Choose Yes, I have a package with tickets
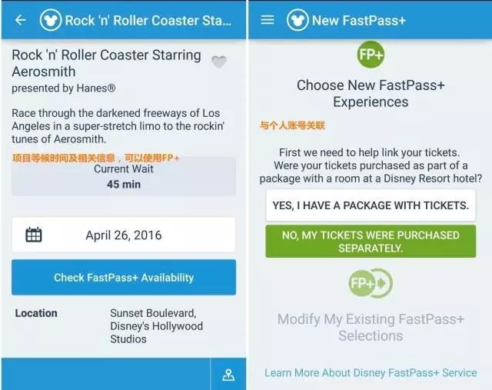The image size is (492, 390). [x=371, y=205]
